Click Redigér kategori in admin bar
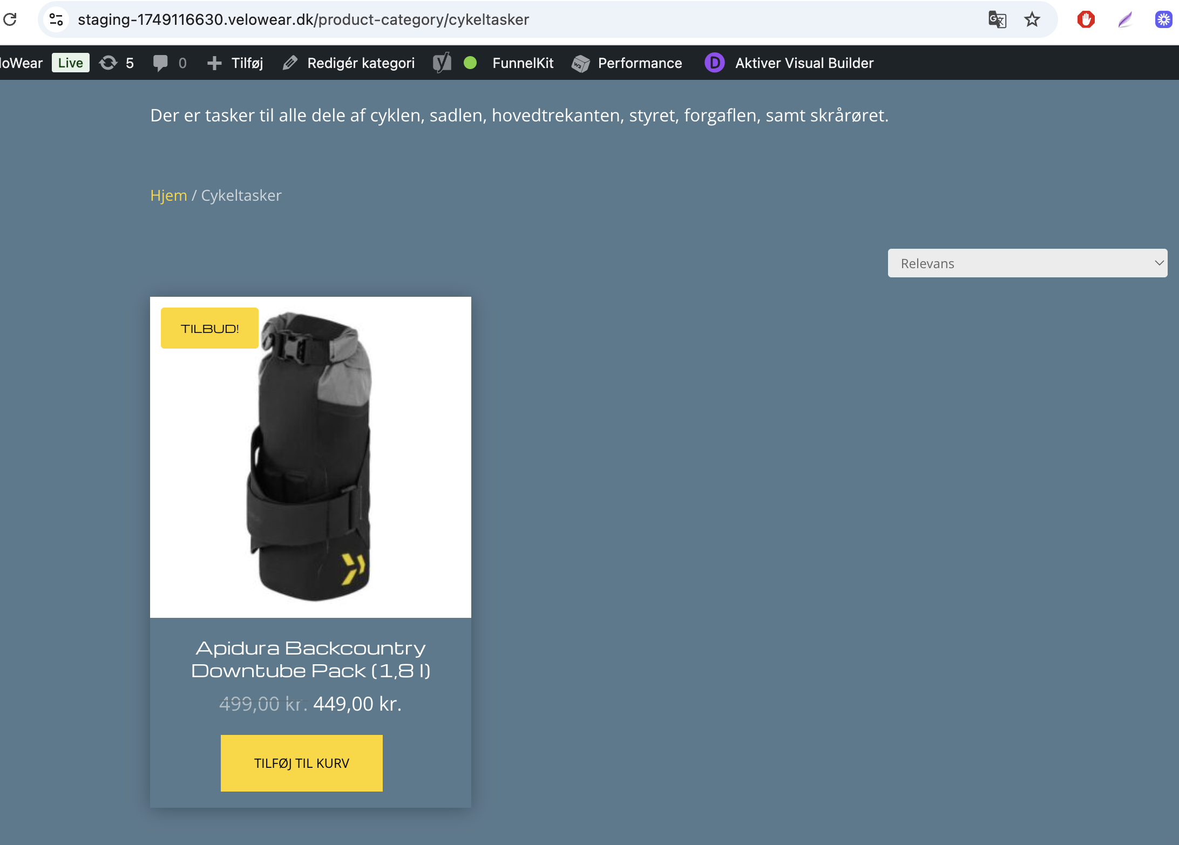 tap(349, 63)
